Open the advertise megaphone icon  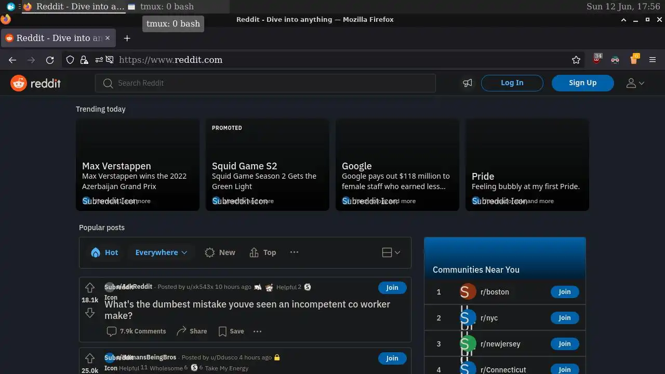click(x=468, y=83)
